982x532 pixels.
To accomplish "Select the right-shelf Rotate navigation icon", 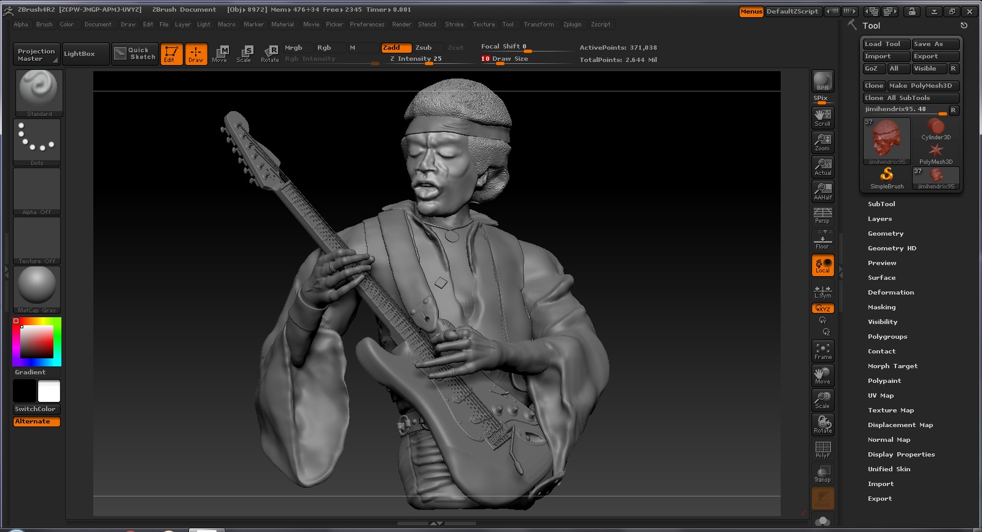I will [822, 424].
